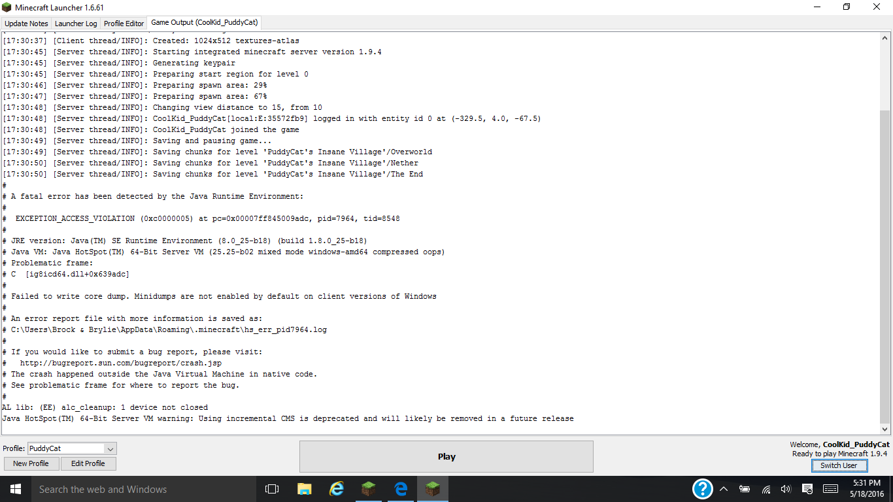The width and height of the screenshot is (893, 502).
Task: Click the 'Saving and pausing game...' line
Action: (137, 141)
